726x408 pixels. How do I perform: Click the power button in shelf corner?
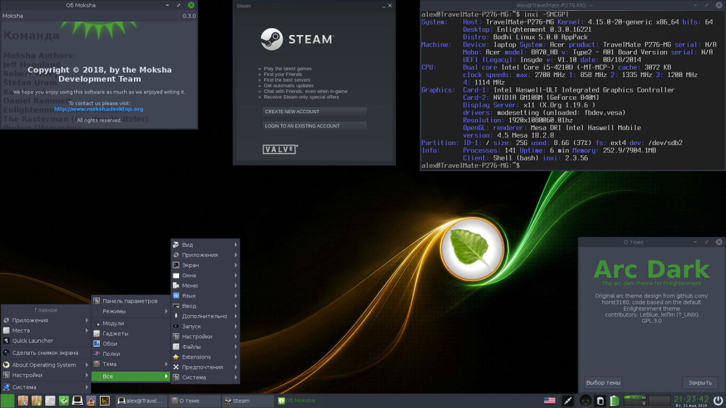718,401
